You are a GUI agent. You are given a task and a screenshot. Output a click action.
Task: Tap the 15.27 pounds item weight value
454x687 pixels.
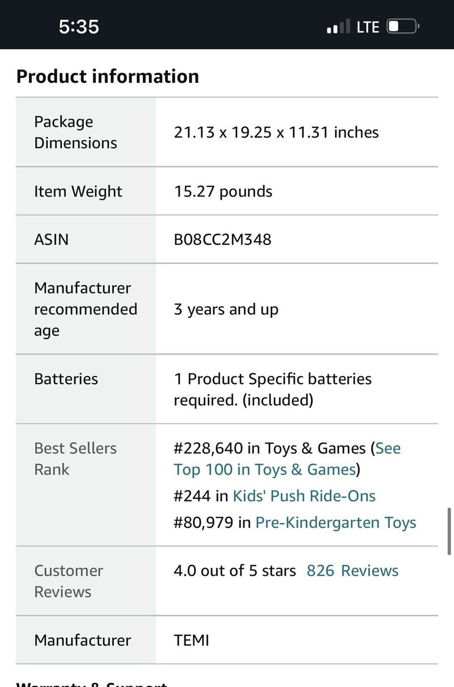tap(223, 191)
